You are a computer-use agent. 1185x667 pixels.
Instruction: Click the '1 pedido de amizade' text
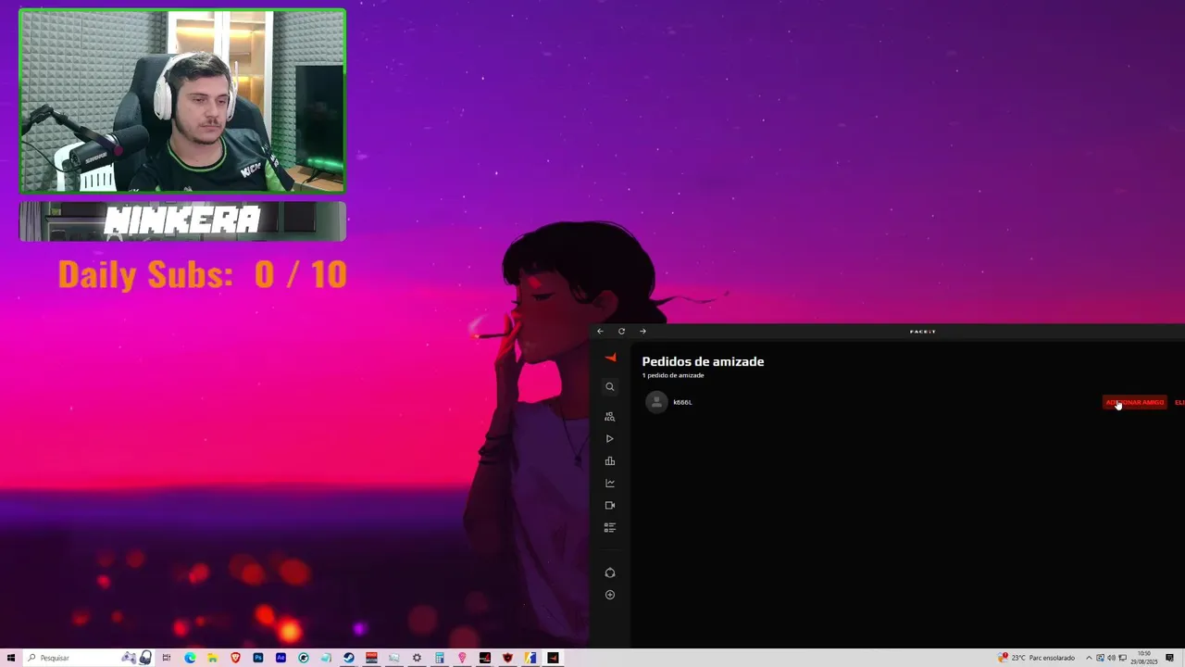click(x=673, y=375)
